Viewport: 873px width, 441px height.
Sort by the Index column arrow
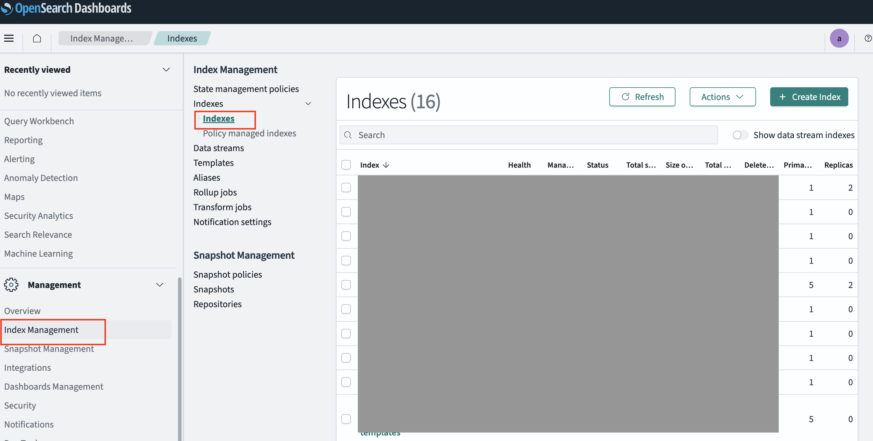pos(386,165)
